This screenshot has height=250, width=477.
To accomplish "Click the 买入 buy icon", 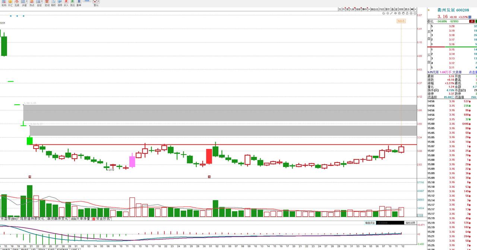I will [x=66, y=3].
